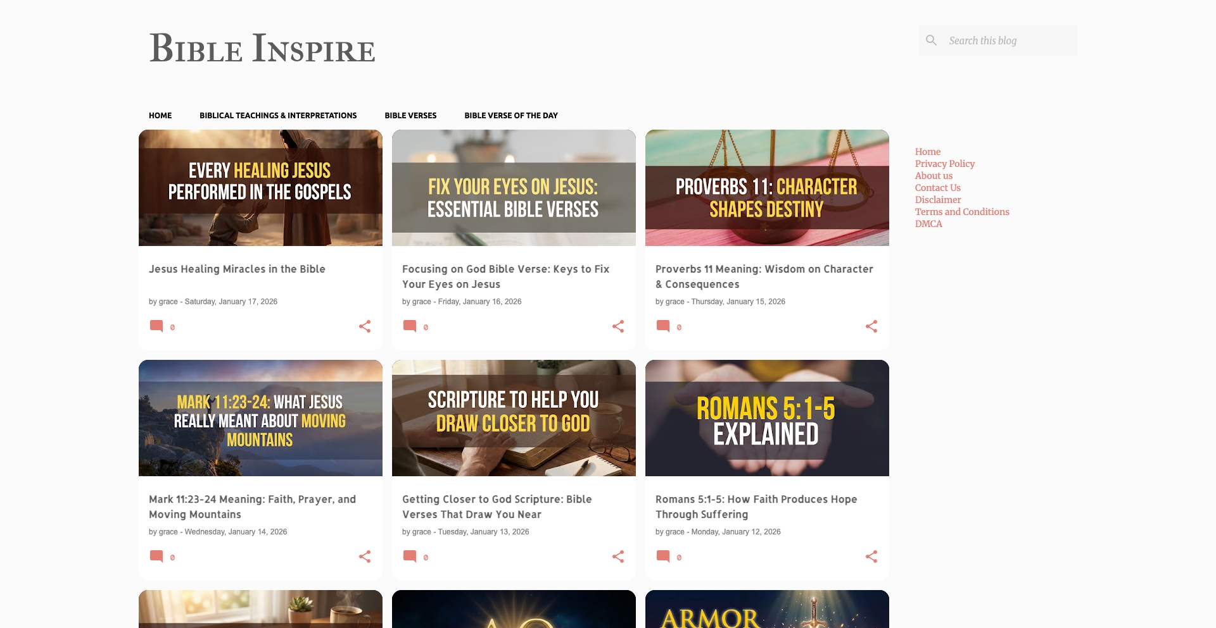The height and width of the screenshot is (628, 1216).
Task: Open comments on Focusing on God post
Action: coord(410,326)
